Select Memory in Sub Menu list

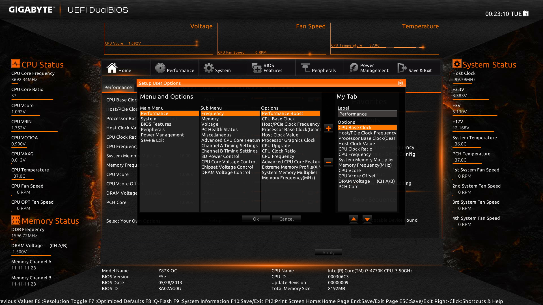coord(230,119)
